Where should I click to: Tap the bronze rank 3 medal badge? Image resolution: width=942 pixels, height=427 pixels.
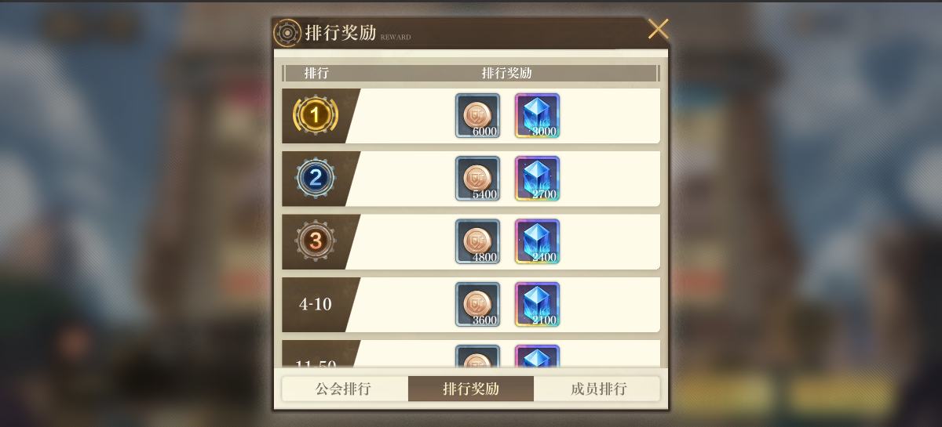point(316,241)
